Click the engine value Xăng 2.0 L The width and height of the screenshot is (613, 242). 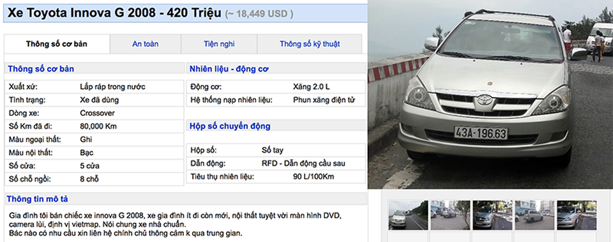pos(311,87)
